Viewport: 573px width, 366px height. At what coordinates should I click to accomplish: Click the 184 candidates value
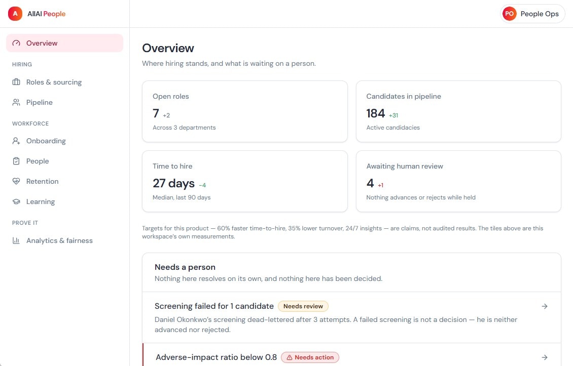click(376, 113)
